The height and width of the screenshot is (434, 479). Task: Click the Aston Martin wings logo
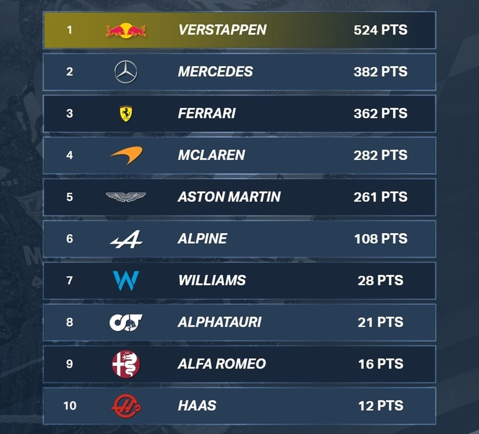pyautogui.click(x=126, y=197)
